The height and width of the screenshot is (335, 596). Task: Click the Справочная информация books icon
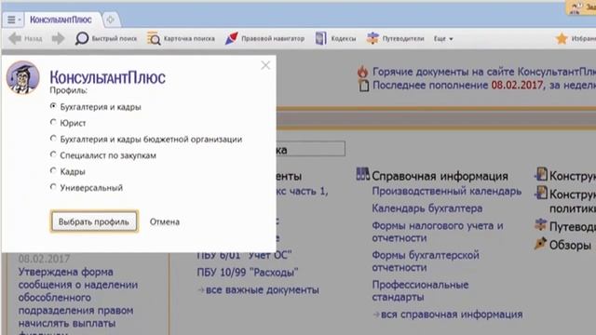(x=362, y=174)
